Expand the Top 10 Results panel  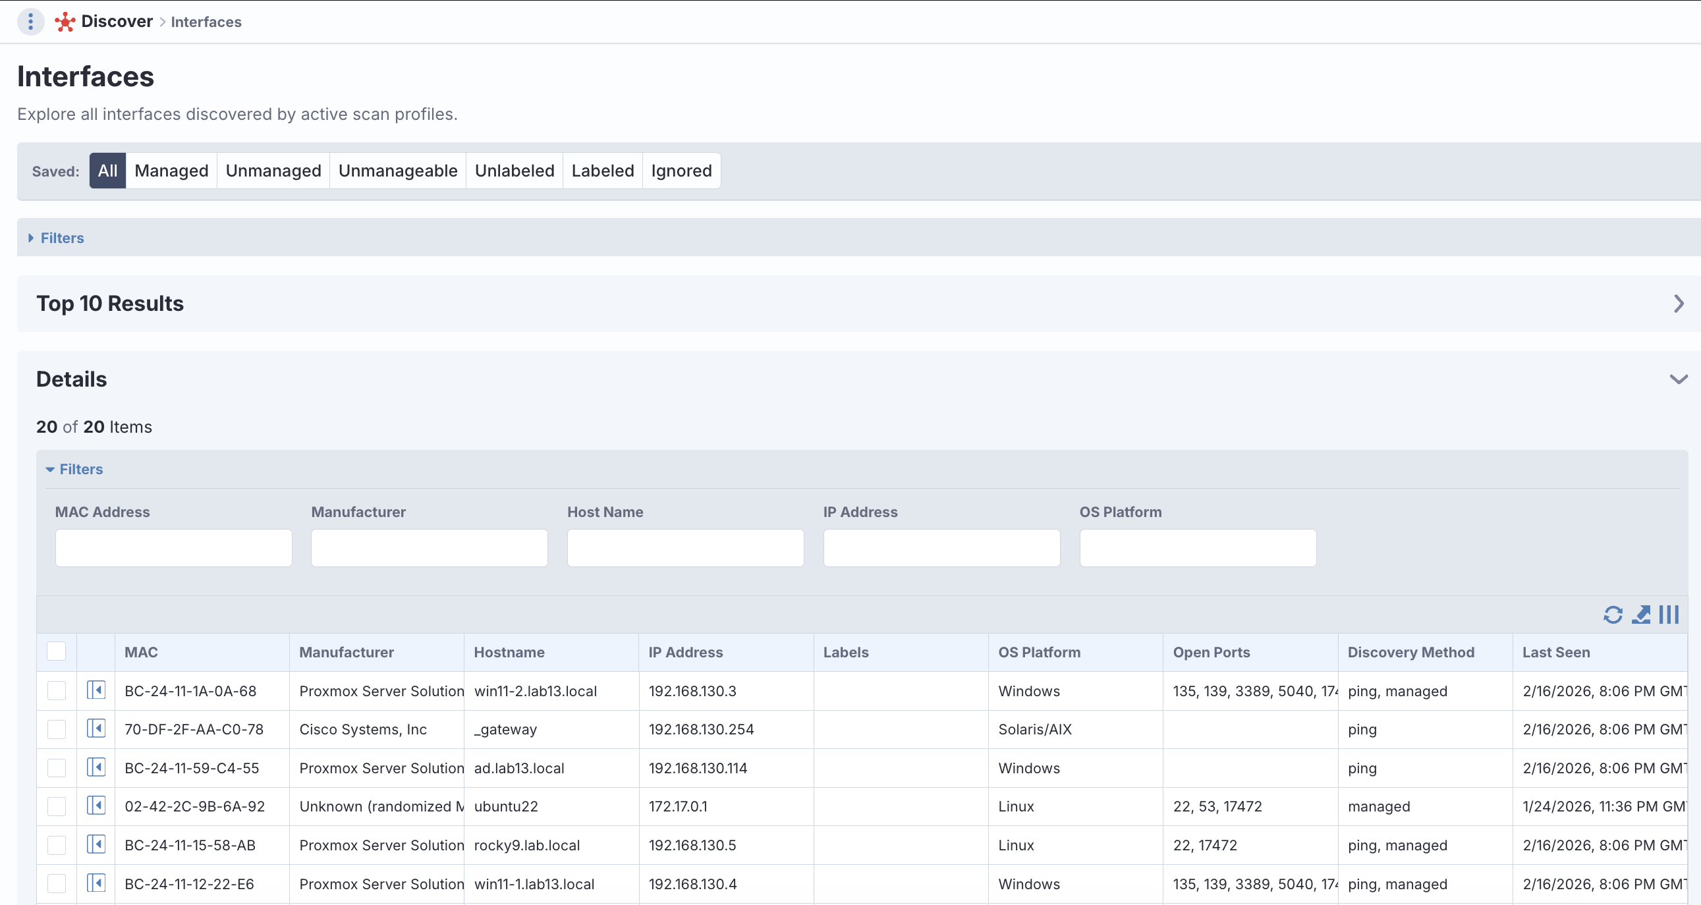click(1678, 304)
